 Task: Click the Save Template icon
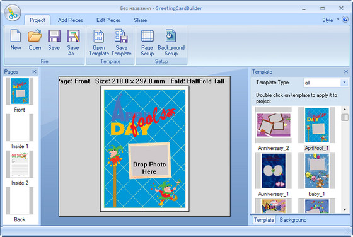point(121,42)
